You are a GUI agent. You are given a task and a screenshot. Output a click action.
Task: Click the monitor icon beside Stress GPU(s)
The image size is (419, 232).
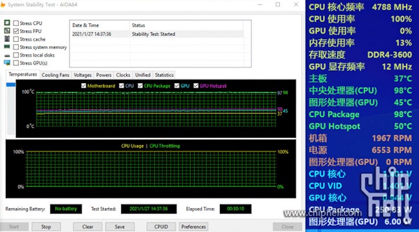tap(7, 63)
